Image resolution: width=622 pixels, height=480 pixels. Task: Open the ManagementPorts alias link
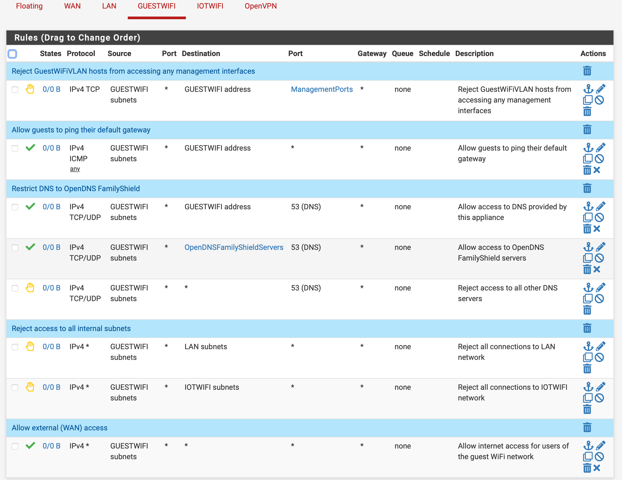click(322, 89)
